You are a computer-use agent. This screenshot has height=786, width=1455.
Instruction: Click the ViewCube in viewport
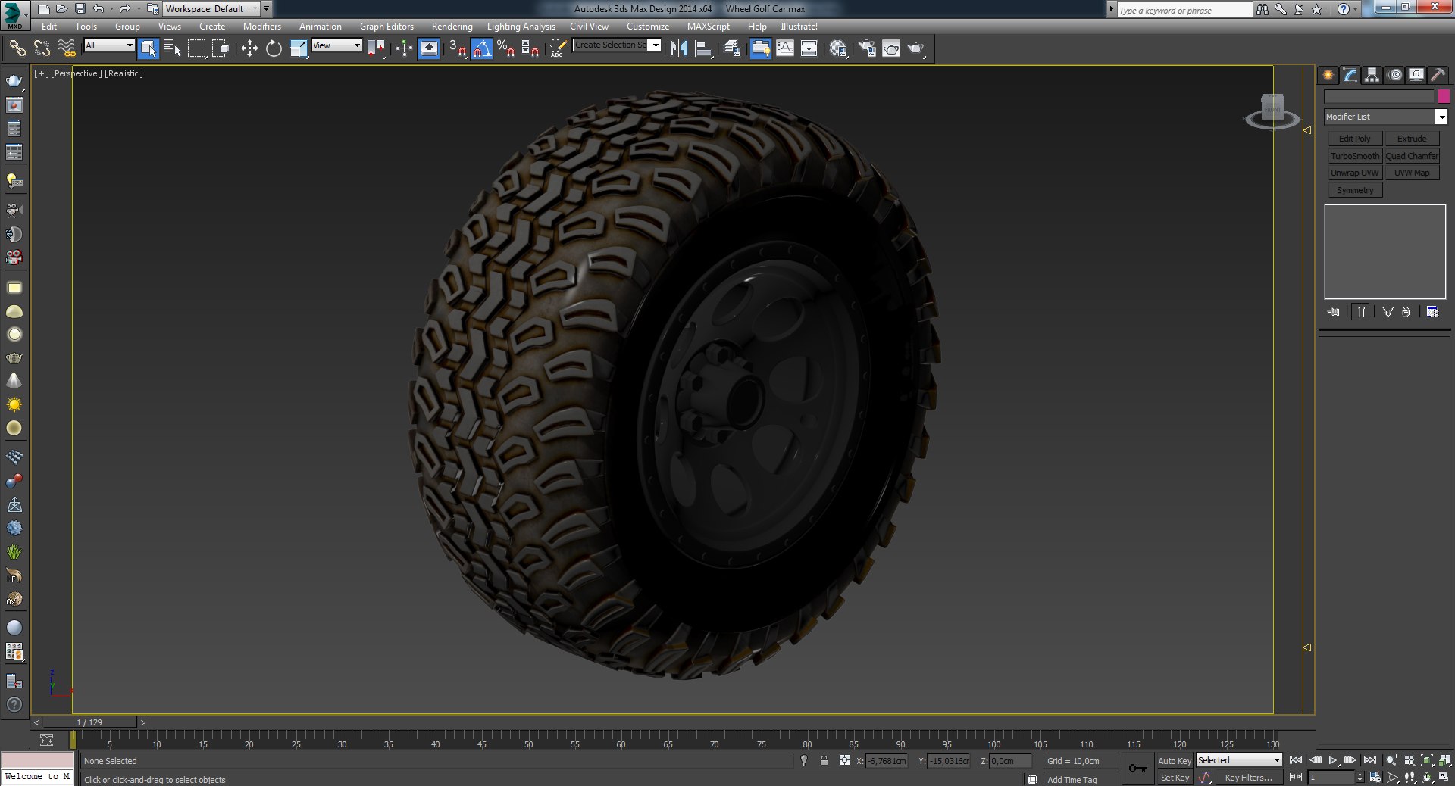click(1272, 111)
